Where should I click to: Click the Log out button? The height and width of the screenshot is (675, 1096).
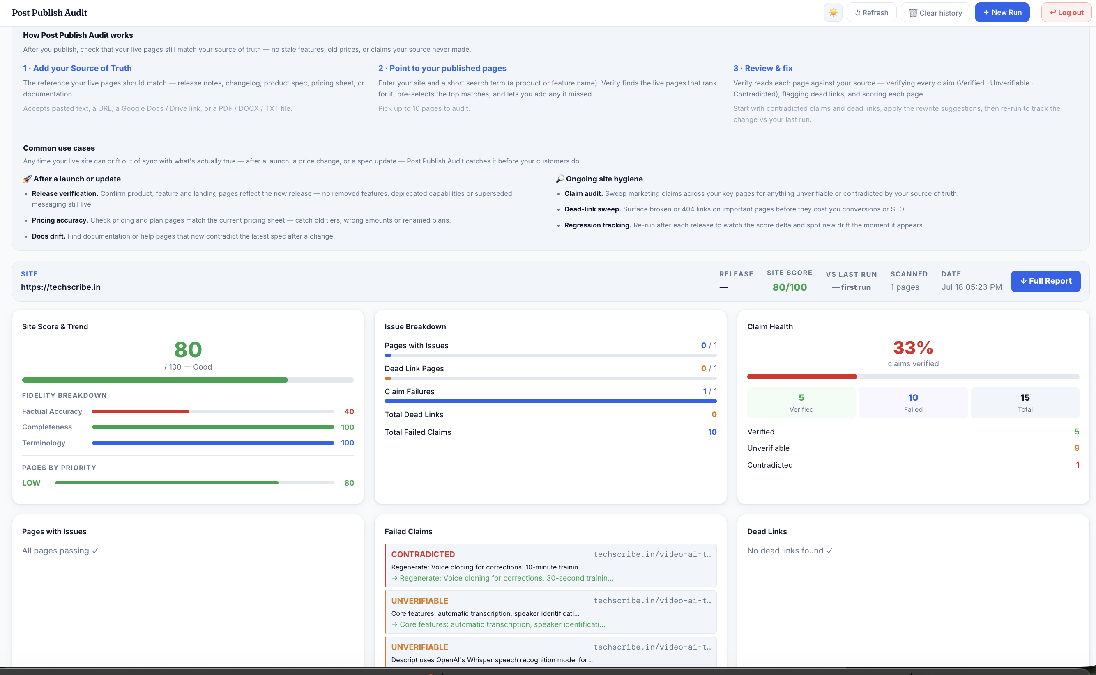[1066, 12]
